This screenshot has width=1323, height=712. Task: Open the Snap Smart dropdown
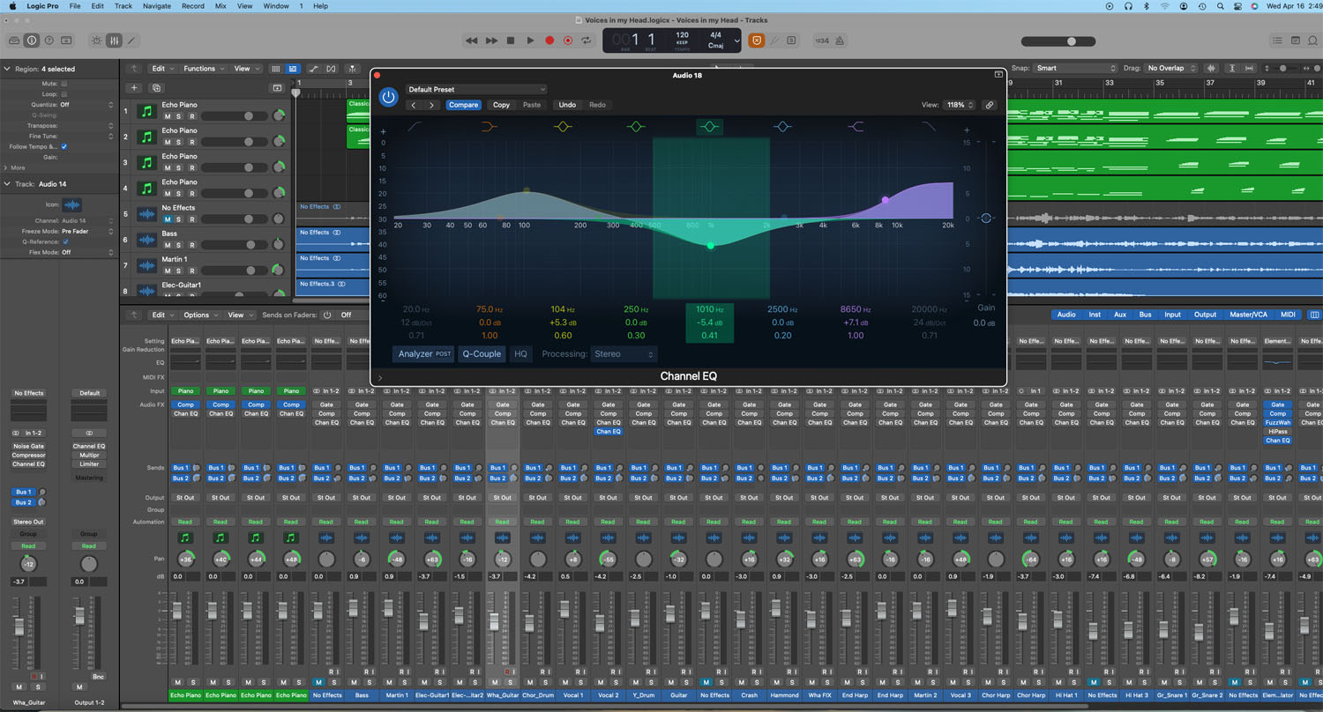[1076, 68]
